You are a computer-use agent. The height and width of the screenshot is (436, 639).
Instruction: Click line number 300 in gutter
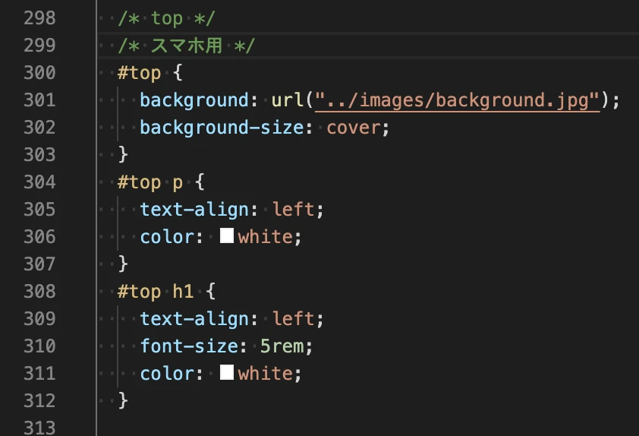[x=39, y=73]
